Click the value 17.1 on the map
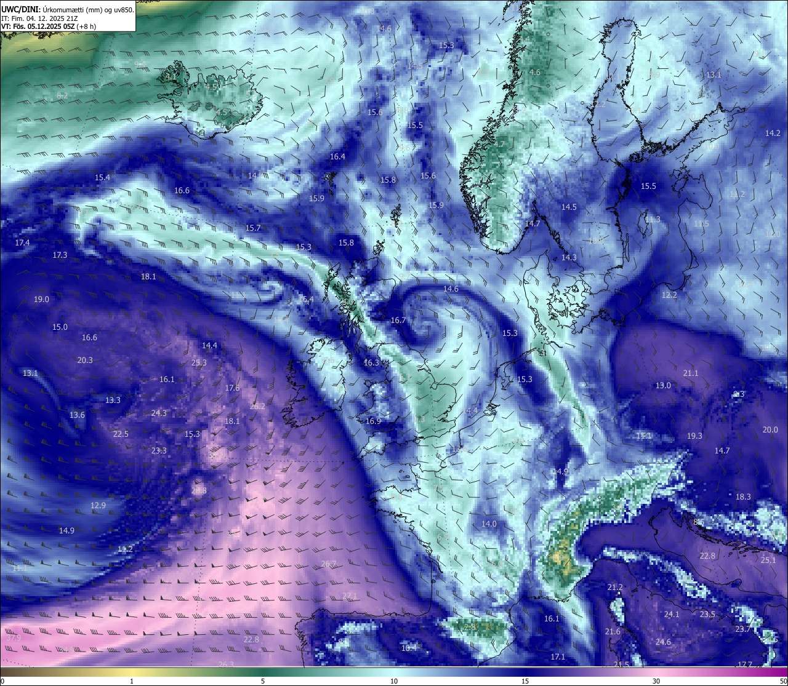788x686 pixels. click(558, 656)
